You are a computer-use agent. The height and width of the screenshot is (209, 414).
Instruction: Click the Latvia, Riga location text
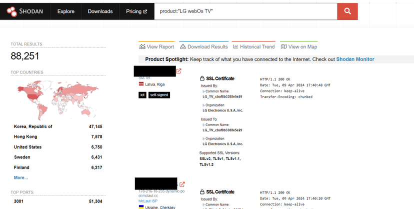pos(154,84)
